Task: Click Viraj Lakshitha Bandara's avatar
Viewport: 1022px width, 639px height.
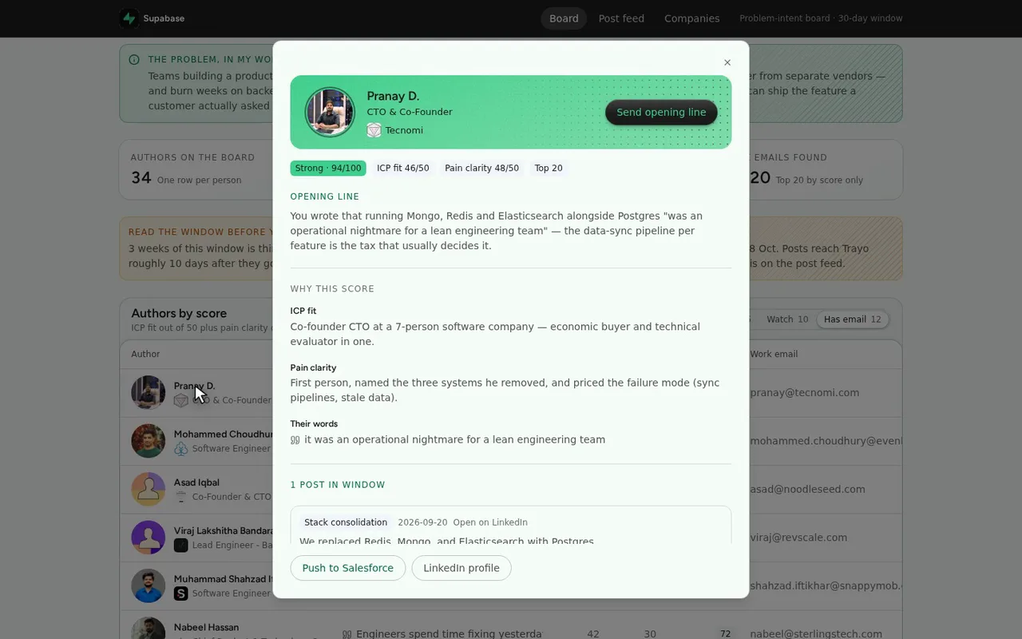Action: (x=149, y=538)
